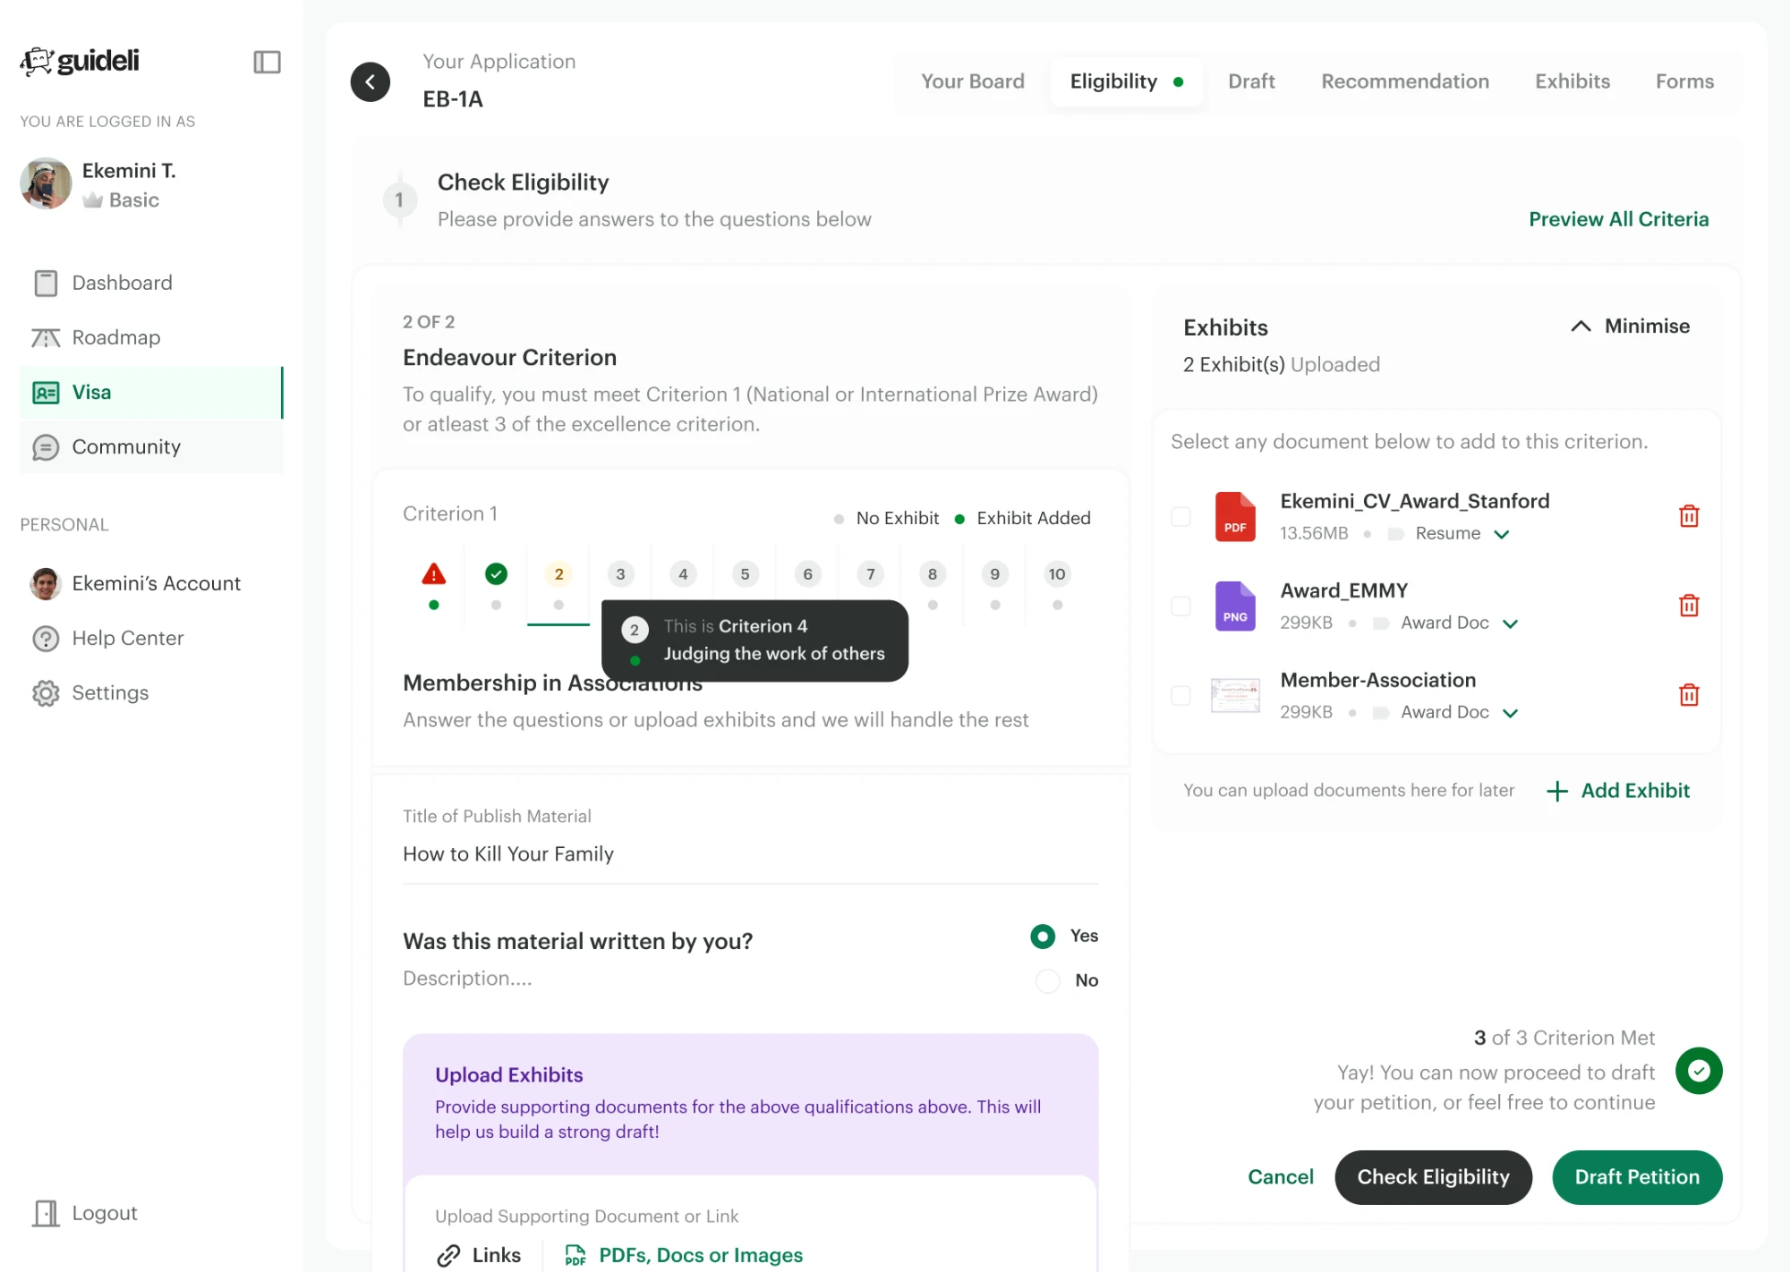Open the Help Center page

128,639
